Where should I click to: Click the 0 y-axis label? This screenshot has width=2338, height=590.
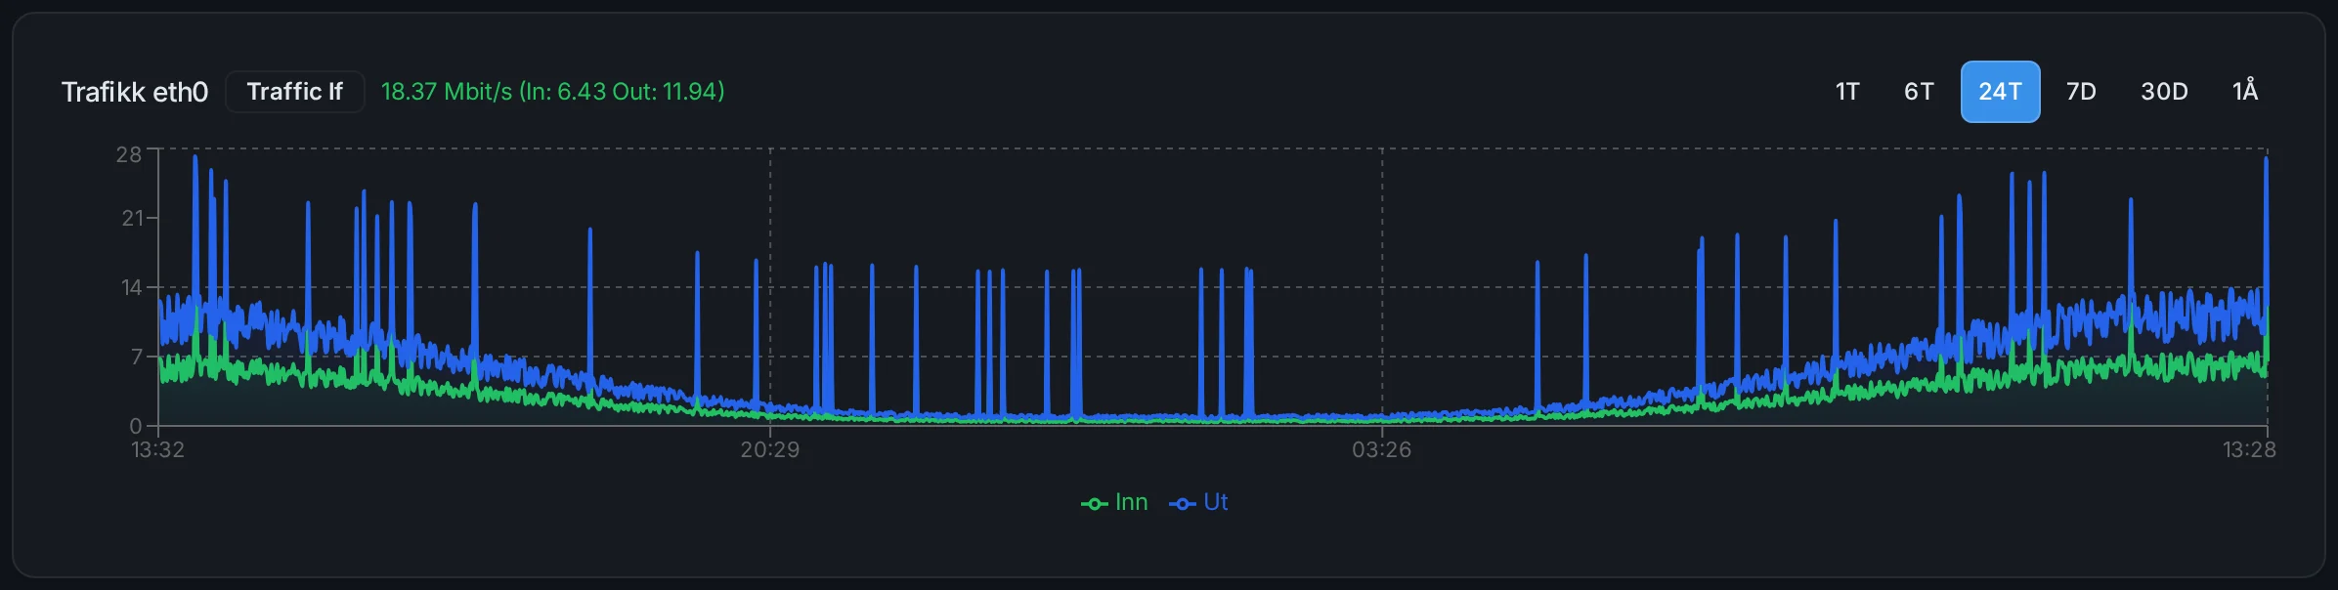coord(136,426)
